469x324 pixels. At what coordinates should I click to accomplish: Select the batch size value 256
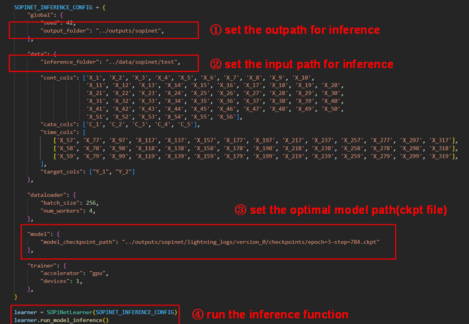pyautogui.click(x=91, y=202)
